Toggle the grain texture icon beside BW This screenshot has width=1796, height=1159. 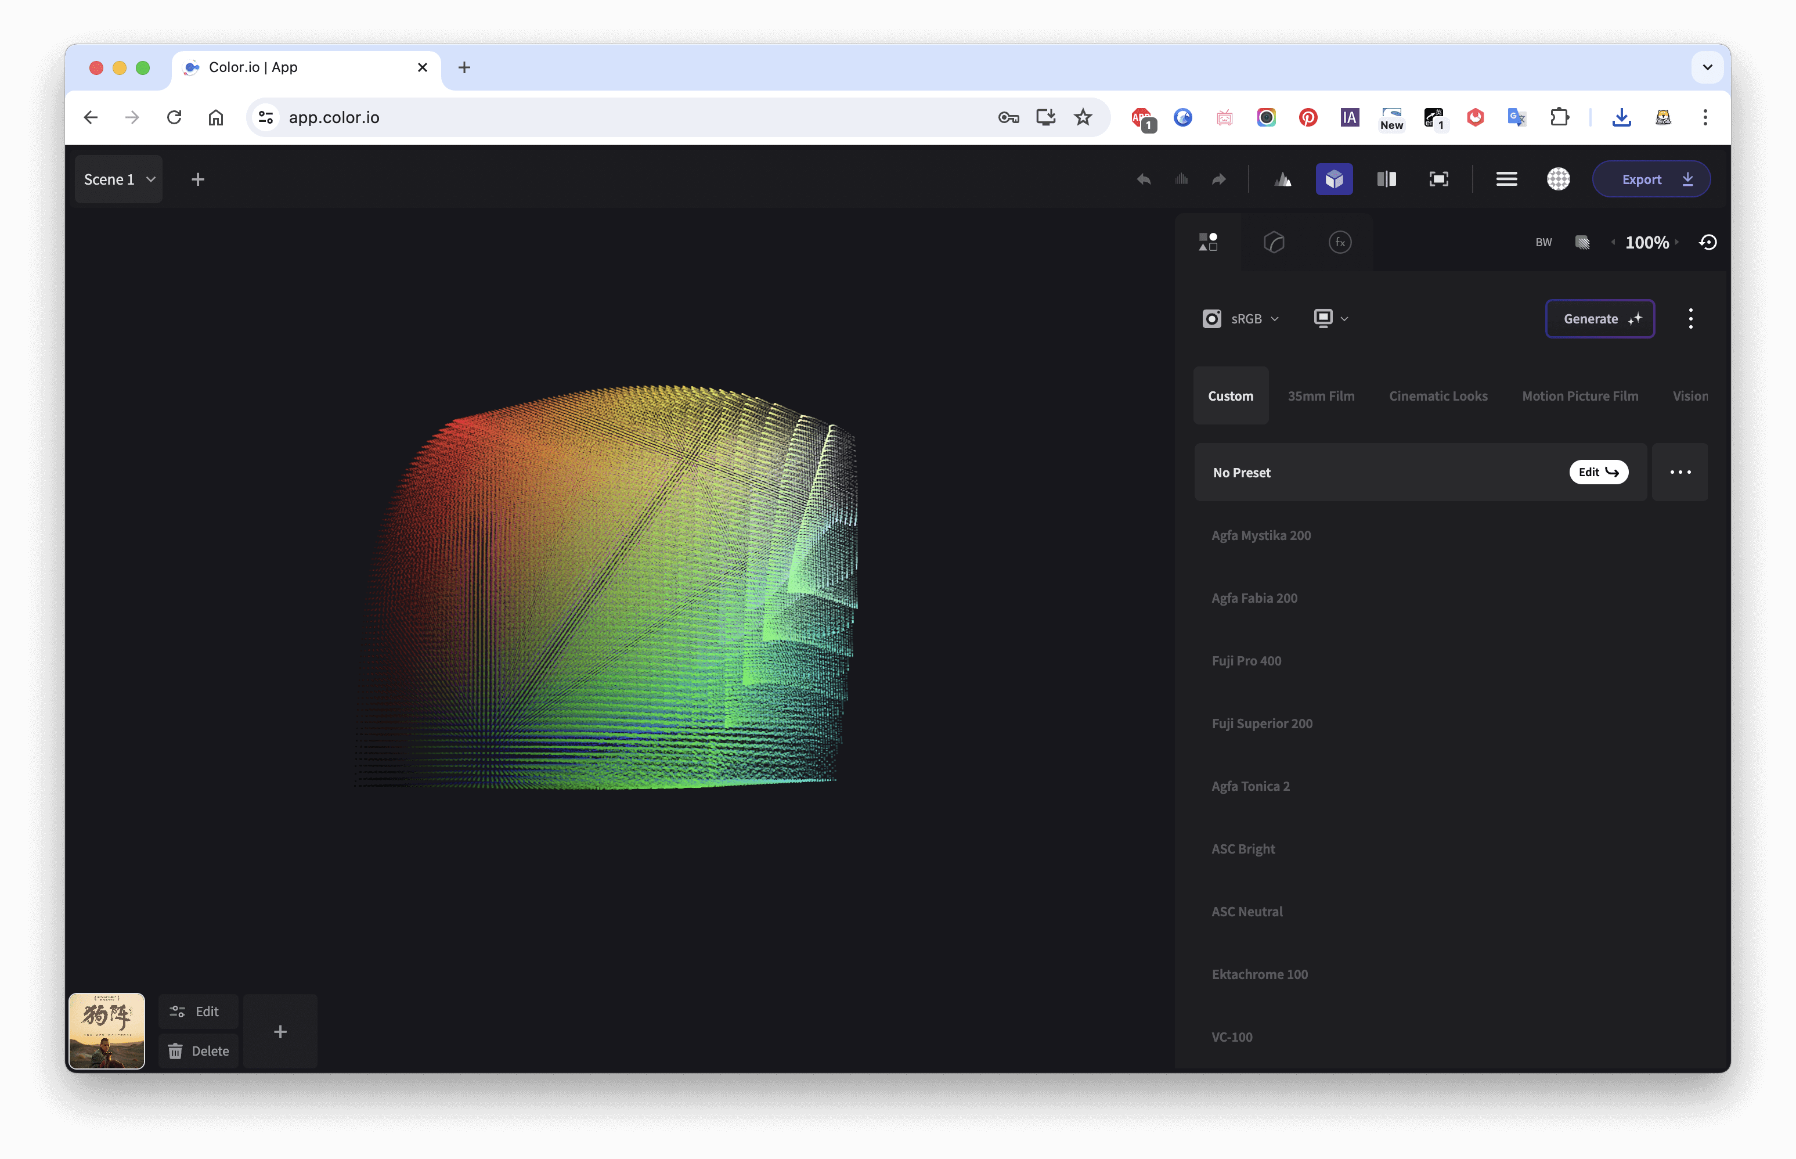1582,242
